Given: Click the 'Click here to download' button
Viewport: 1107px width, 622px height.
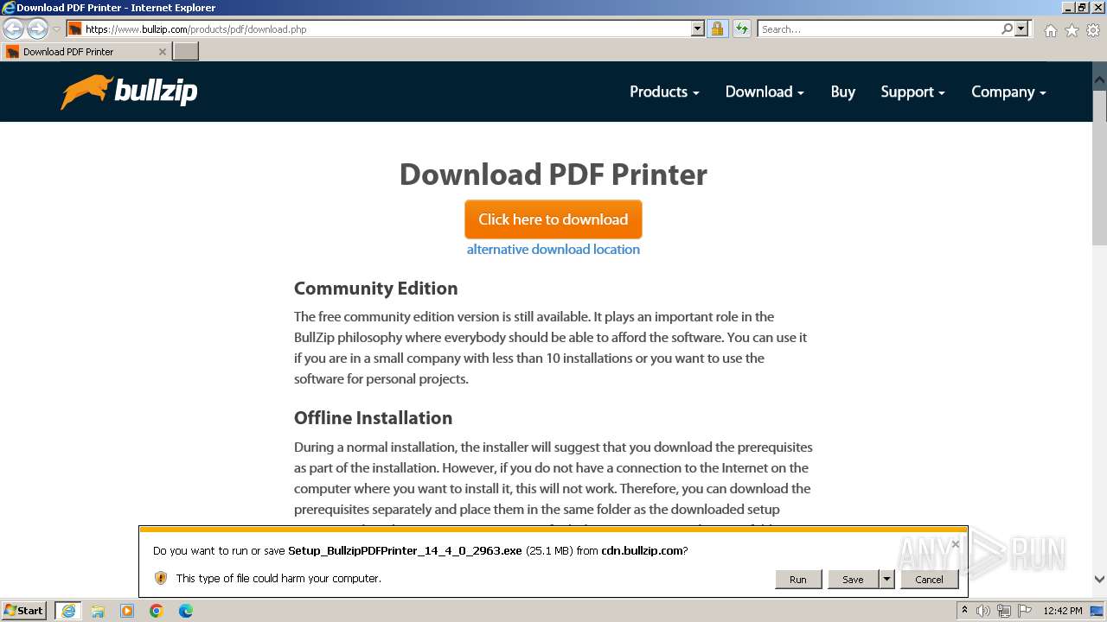Looking at the screenshot, I should (553, 219).
